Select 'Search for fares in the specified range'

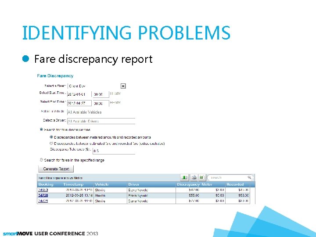pyautogui.click(x=41, y=160)
